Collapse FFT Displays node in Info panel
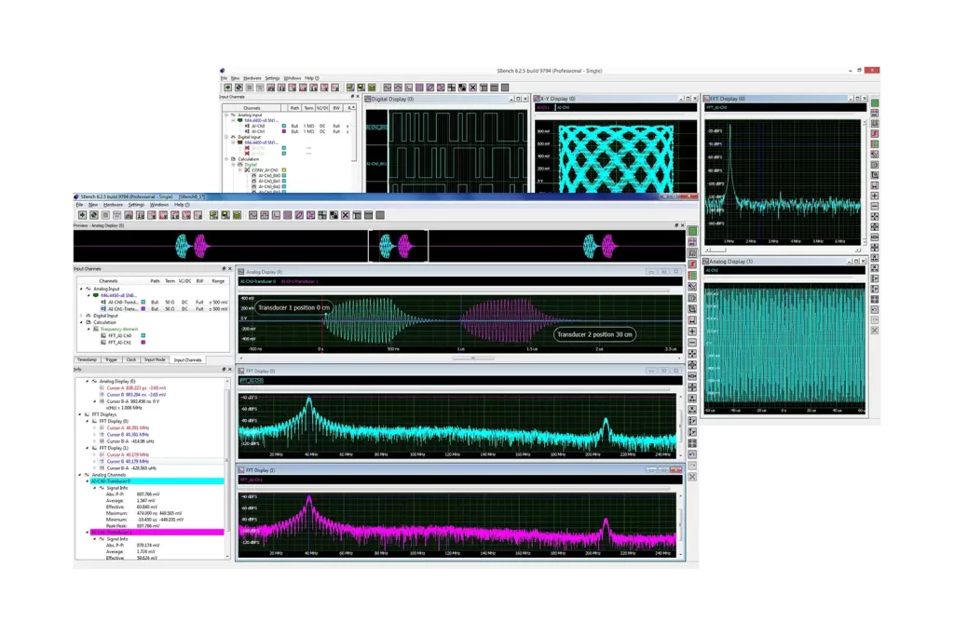954x636 pixels. click(80, 414)
